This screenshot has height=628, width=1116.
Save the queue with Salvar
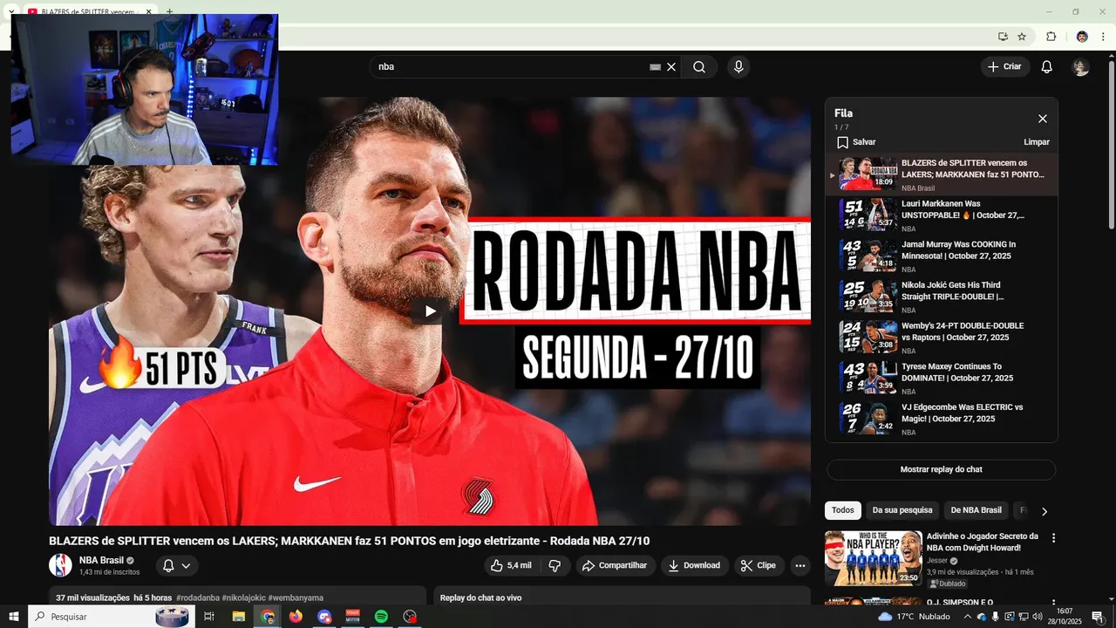855,142
